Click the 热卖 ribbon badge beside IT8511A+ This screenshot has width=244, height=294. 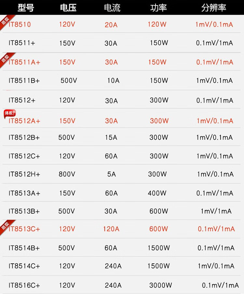[x=4, y=59]
